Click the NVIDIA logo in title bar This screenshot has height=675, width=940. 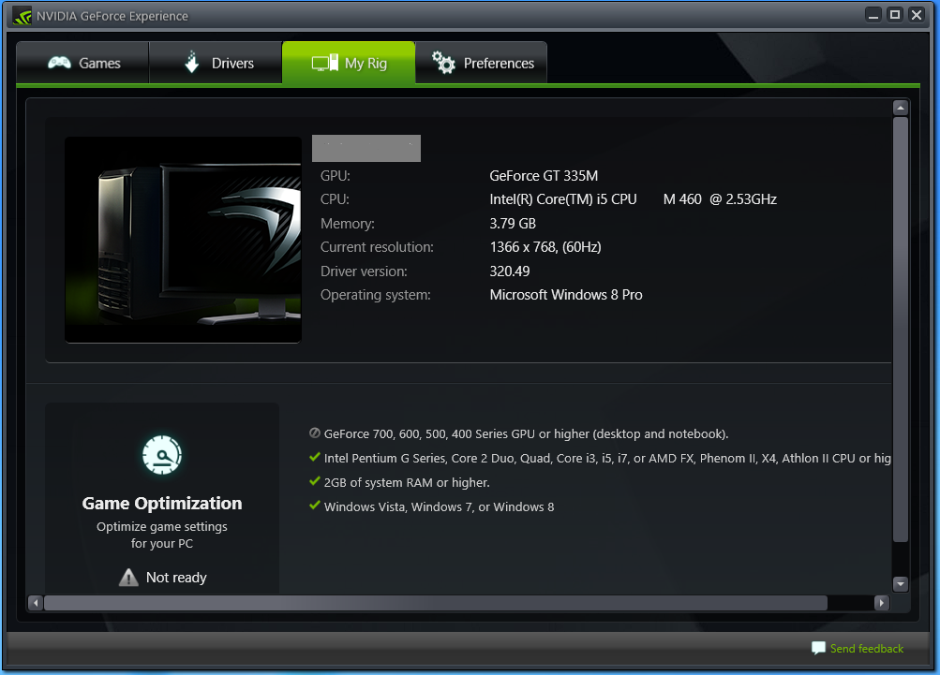click(x=22, y=16)
